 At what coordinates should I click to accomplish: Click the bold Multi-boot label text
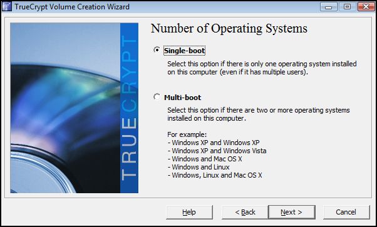tap(182, 98)
